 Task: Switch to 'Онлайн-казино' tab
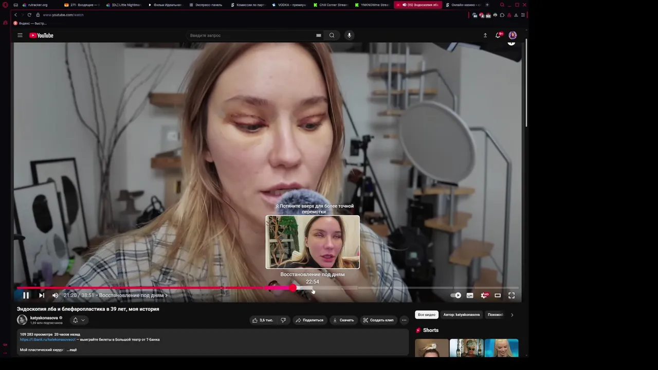click(x=463, y=5)
